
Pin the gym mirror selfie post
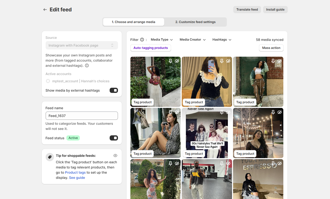point(222,163)
